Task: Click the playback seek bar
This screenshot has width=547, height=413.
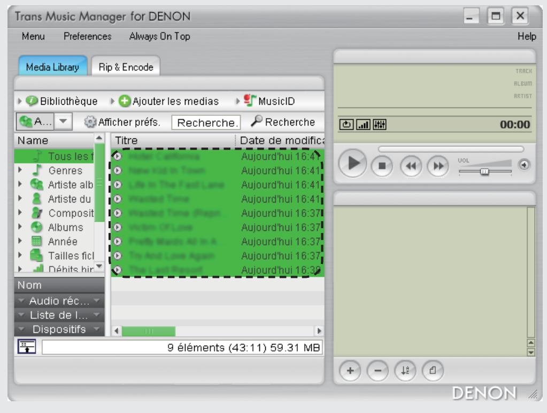Action: point(451,149)
